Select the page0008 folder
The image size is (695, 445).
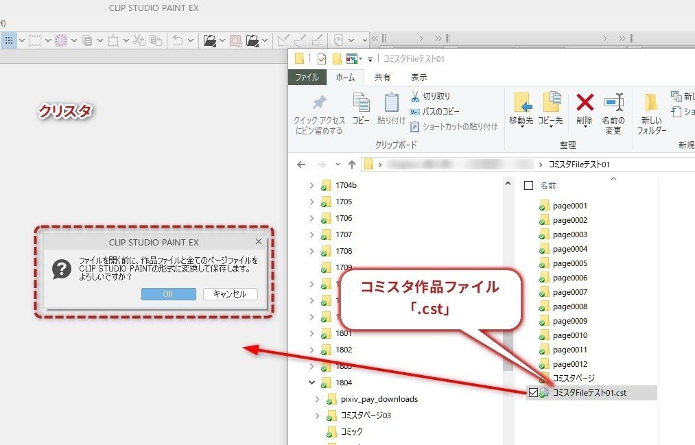(563, 306)
